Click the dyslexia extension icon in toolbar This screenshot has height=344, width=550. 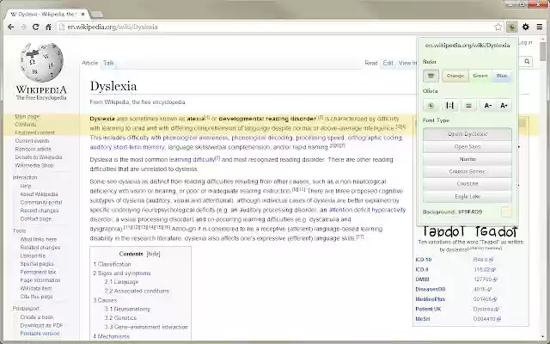click(512, 27)
